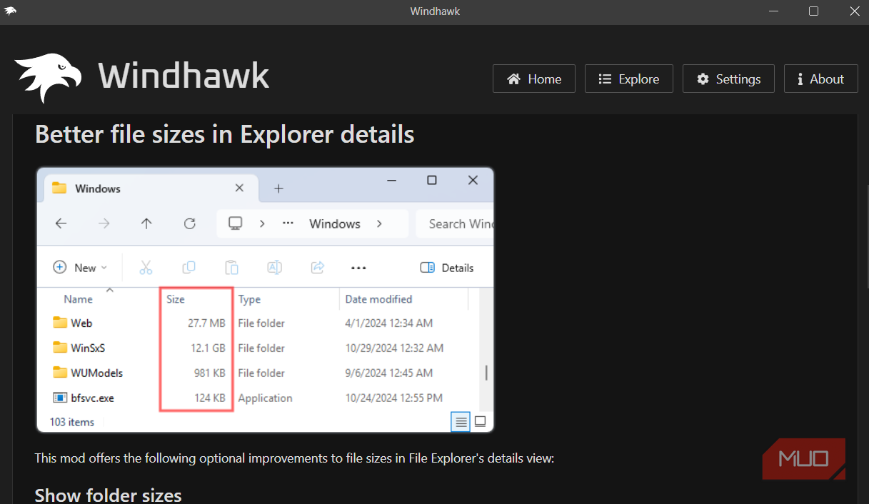Click the house icon on Home button
The width and height of the screenshot is (869, 504).
513,79
